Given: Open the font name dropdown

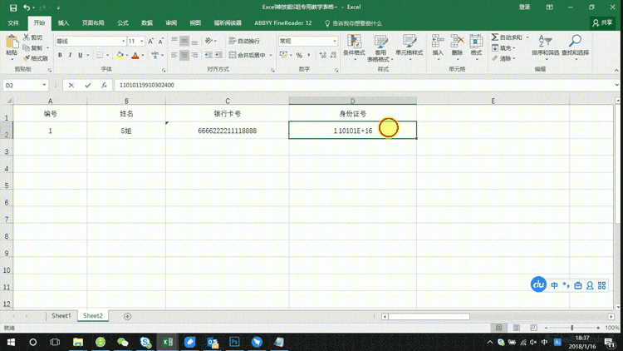Looking at the screenshot, I should point(123,41).
